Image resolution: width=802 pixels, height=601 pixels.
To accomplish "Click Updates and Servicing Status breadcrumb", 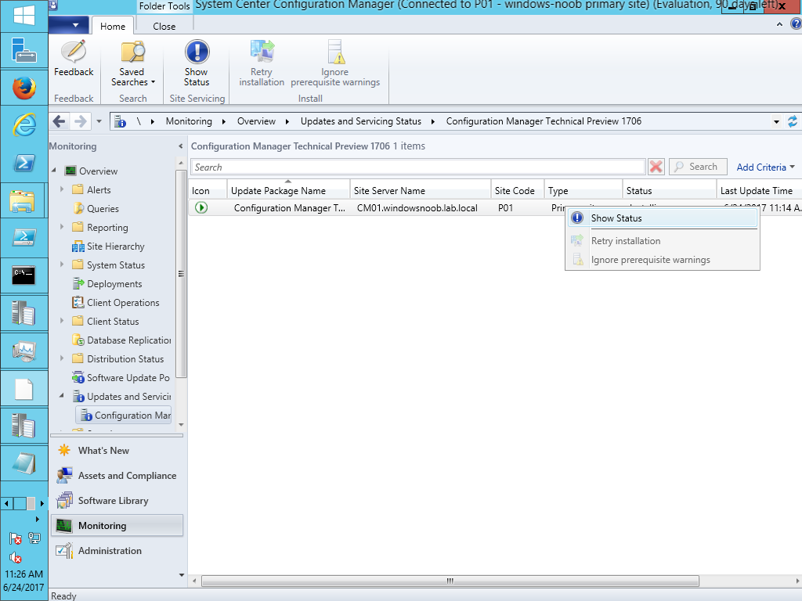I will pos(361,121).
